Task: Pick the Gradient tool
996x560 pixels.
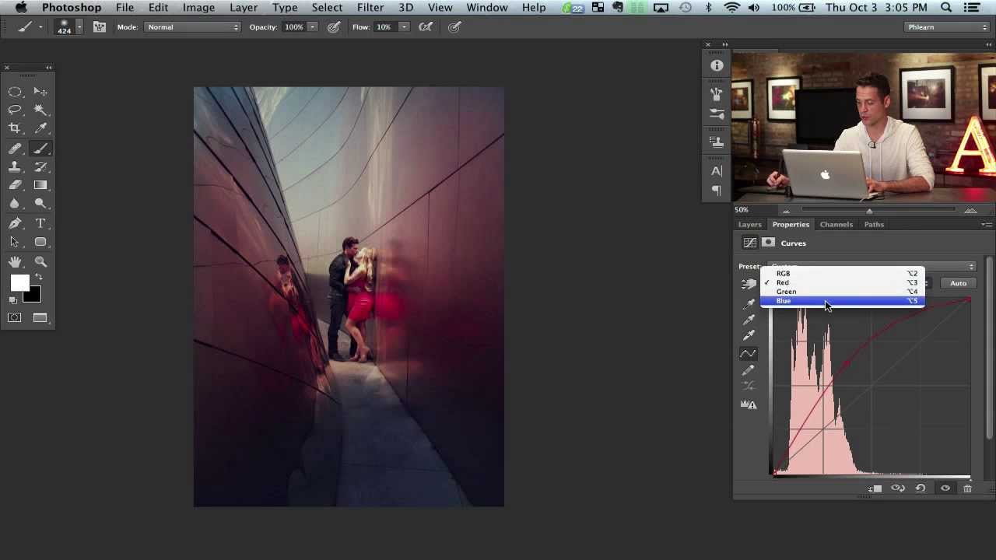Action: pyautogui.click(x=40, y=185)
